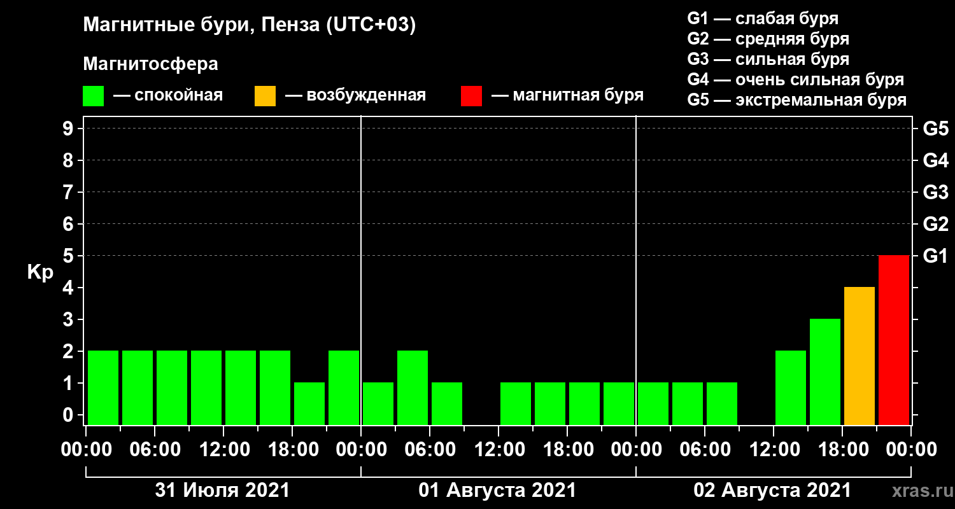Click the G1 level label on right axis
The image size is (955, 509).
coord(935,256)
